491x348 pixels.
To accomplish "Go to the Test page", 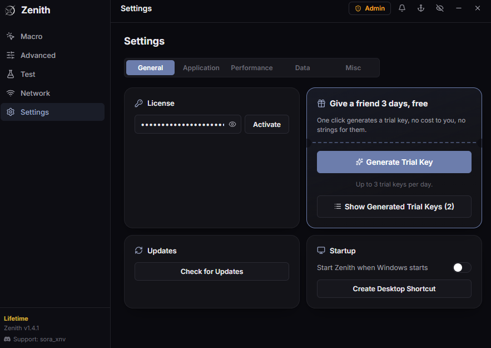I will point(53,74).
